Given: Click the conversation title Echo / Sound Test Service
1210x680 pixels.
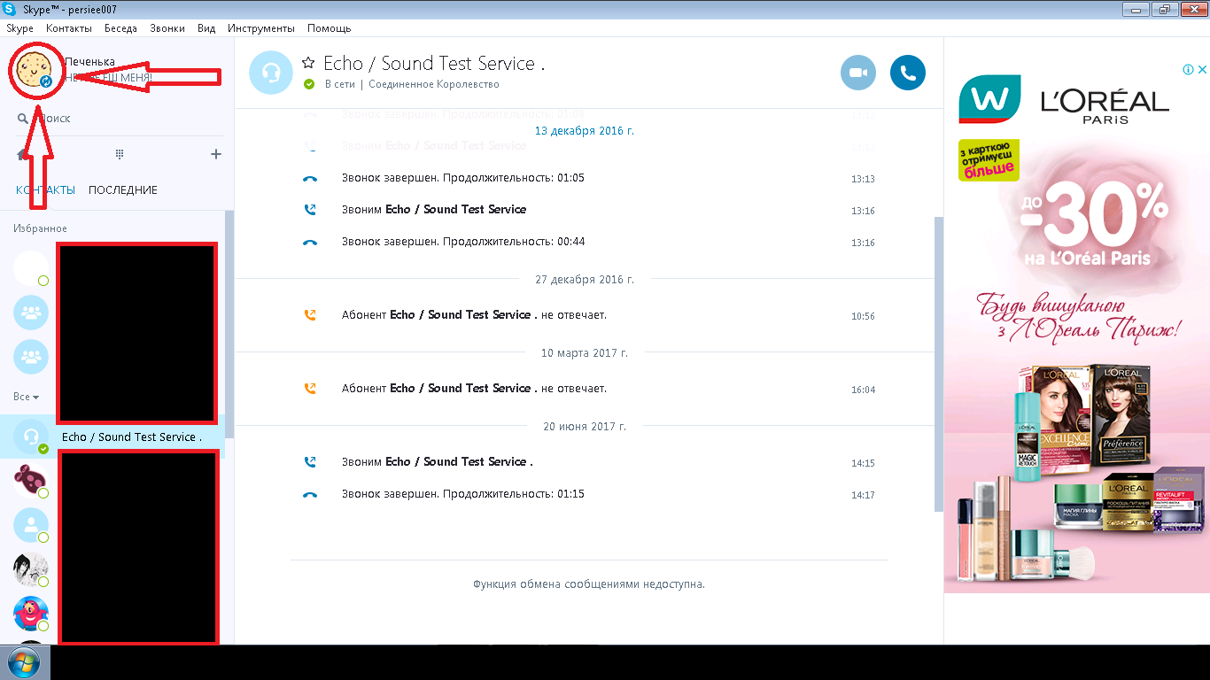Looking at the screenshot, I should (x=434, y=64).
